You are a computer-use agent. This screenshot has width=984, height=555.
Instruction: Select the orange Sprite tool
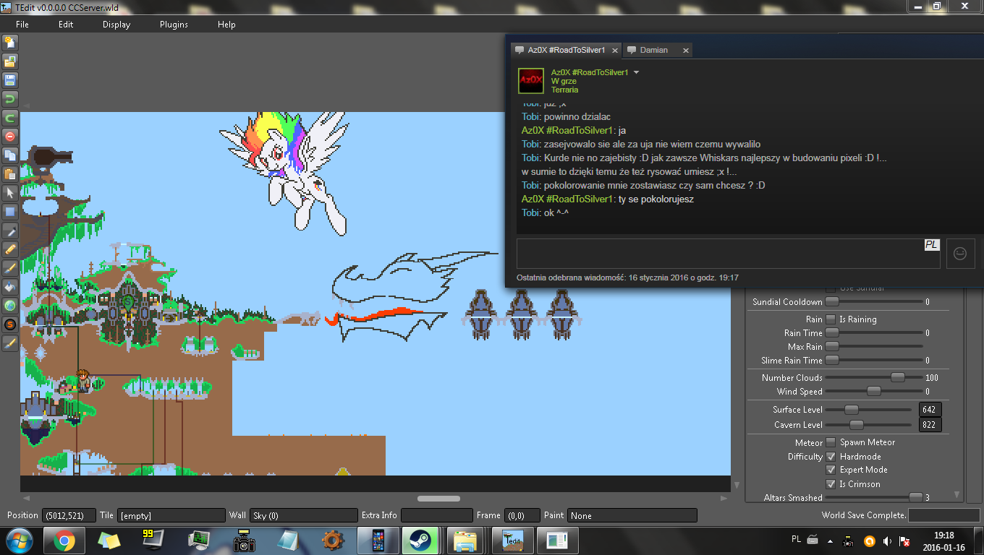(10, 324)
